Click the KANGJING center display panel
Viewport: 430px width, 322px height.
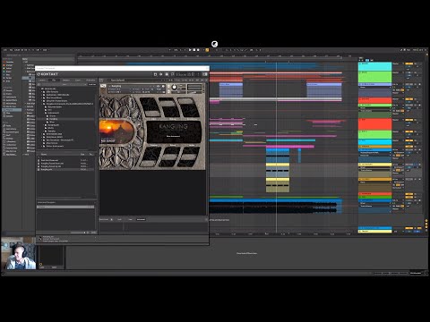(174, 131)
